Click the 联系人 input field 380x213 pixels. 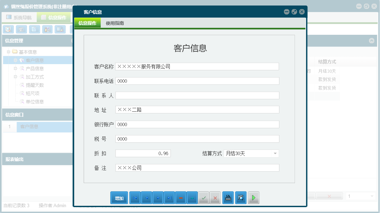[x=197, y=95]
